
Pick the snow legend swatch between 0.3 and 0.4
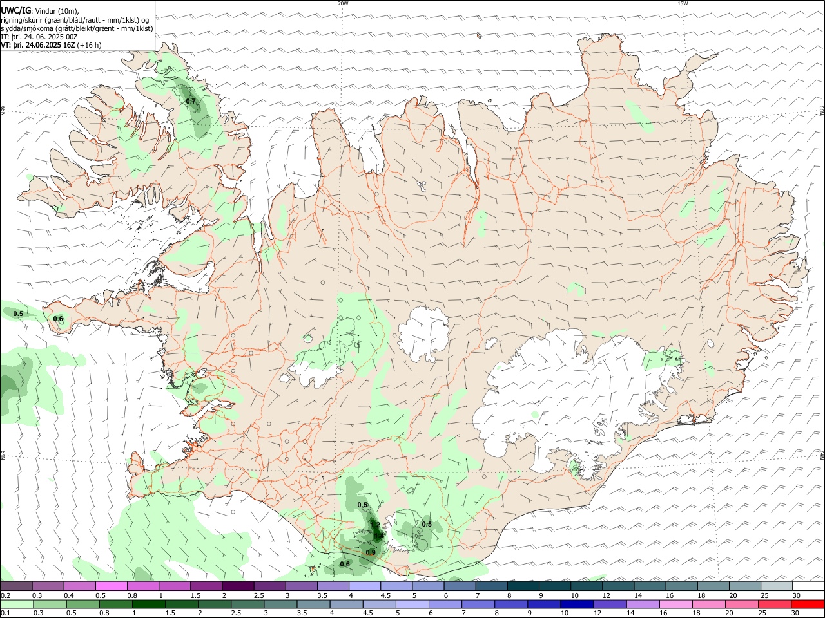coord(49,586)
